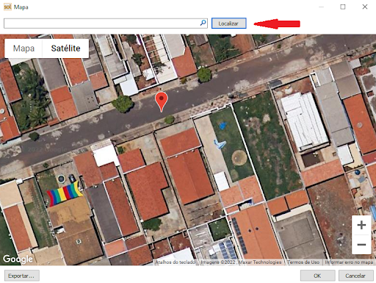The width and height of the screenshot is (376, 283).
Task: Click the magnifier icon in search box
Action: pyautogui.click(x=203, y=23)
